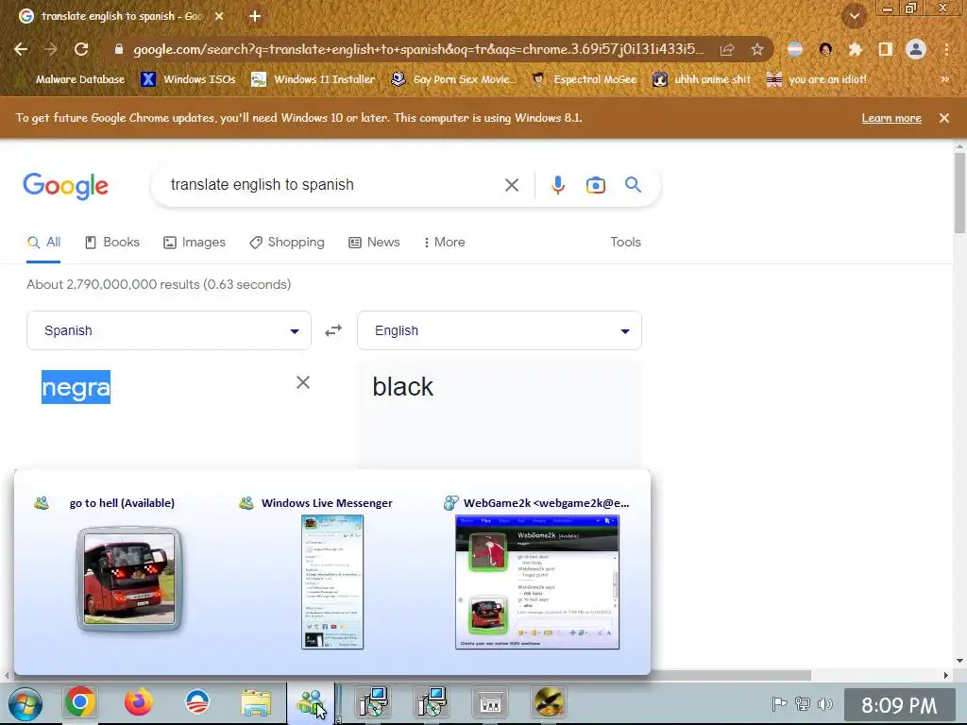The height and width of the screenshot is (725, 967).
Task: Open search Tools options
Action: [625, 243]
